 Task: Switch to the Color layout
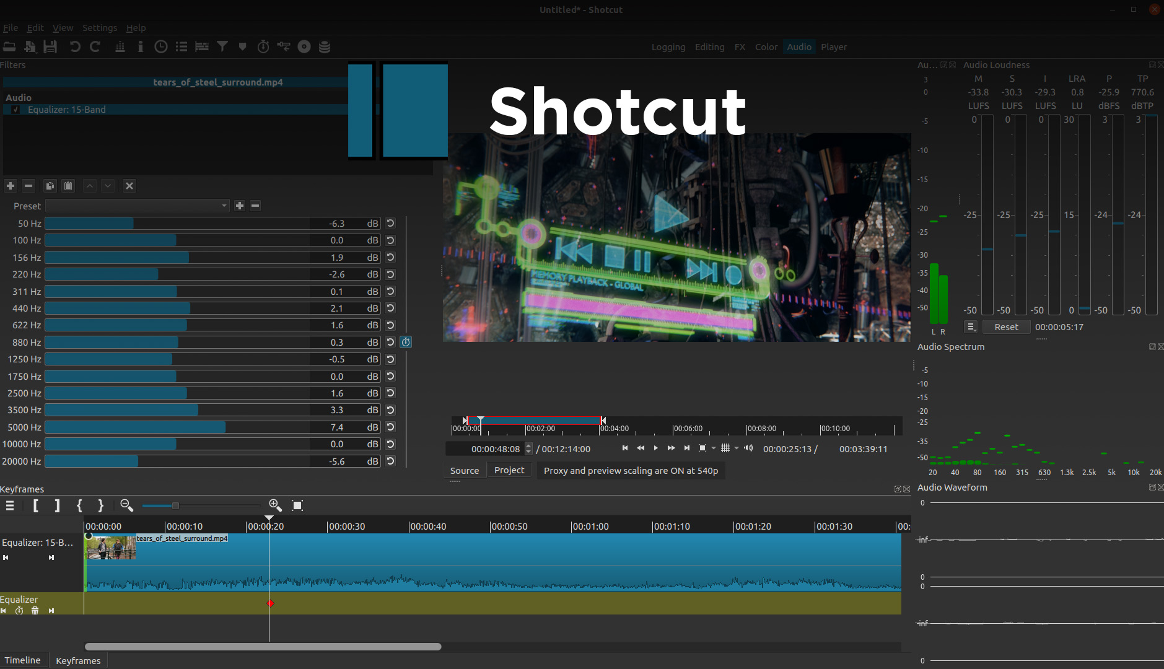coord(766,47)
